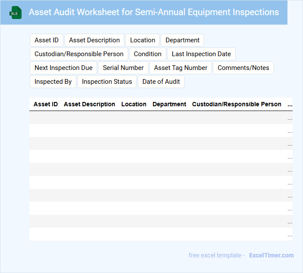Screen dimensions: 303x273
Task: Click the first empty cell under Asset Description
Action: [x=89, y=117]
